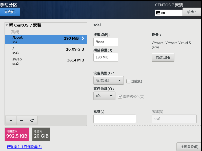This screenshot has width=202, height=151.
Task: Click the 手动分区 page title
Action: click(9, 5)
